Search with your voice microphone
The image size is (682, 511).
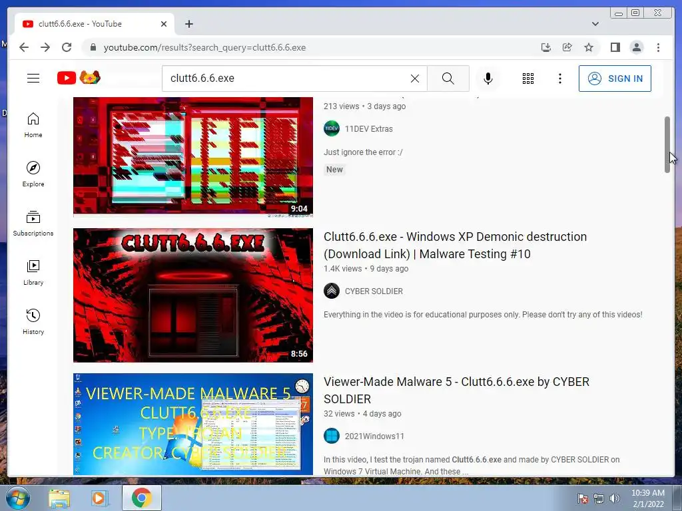click(488, 79)
